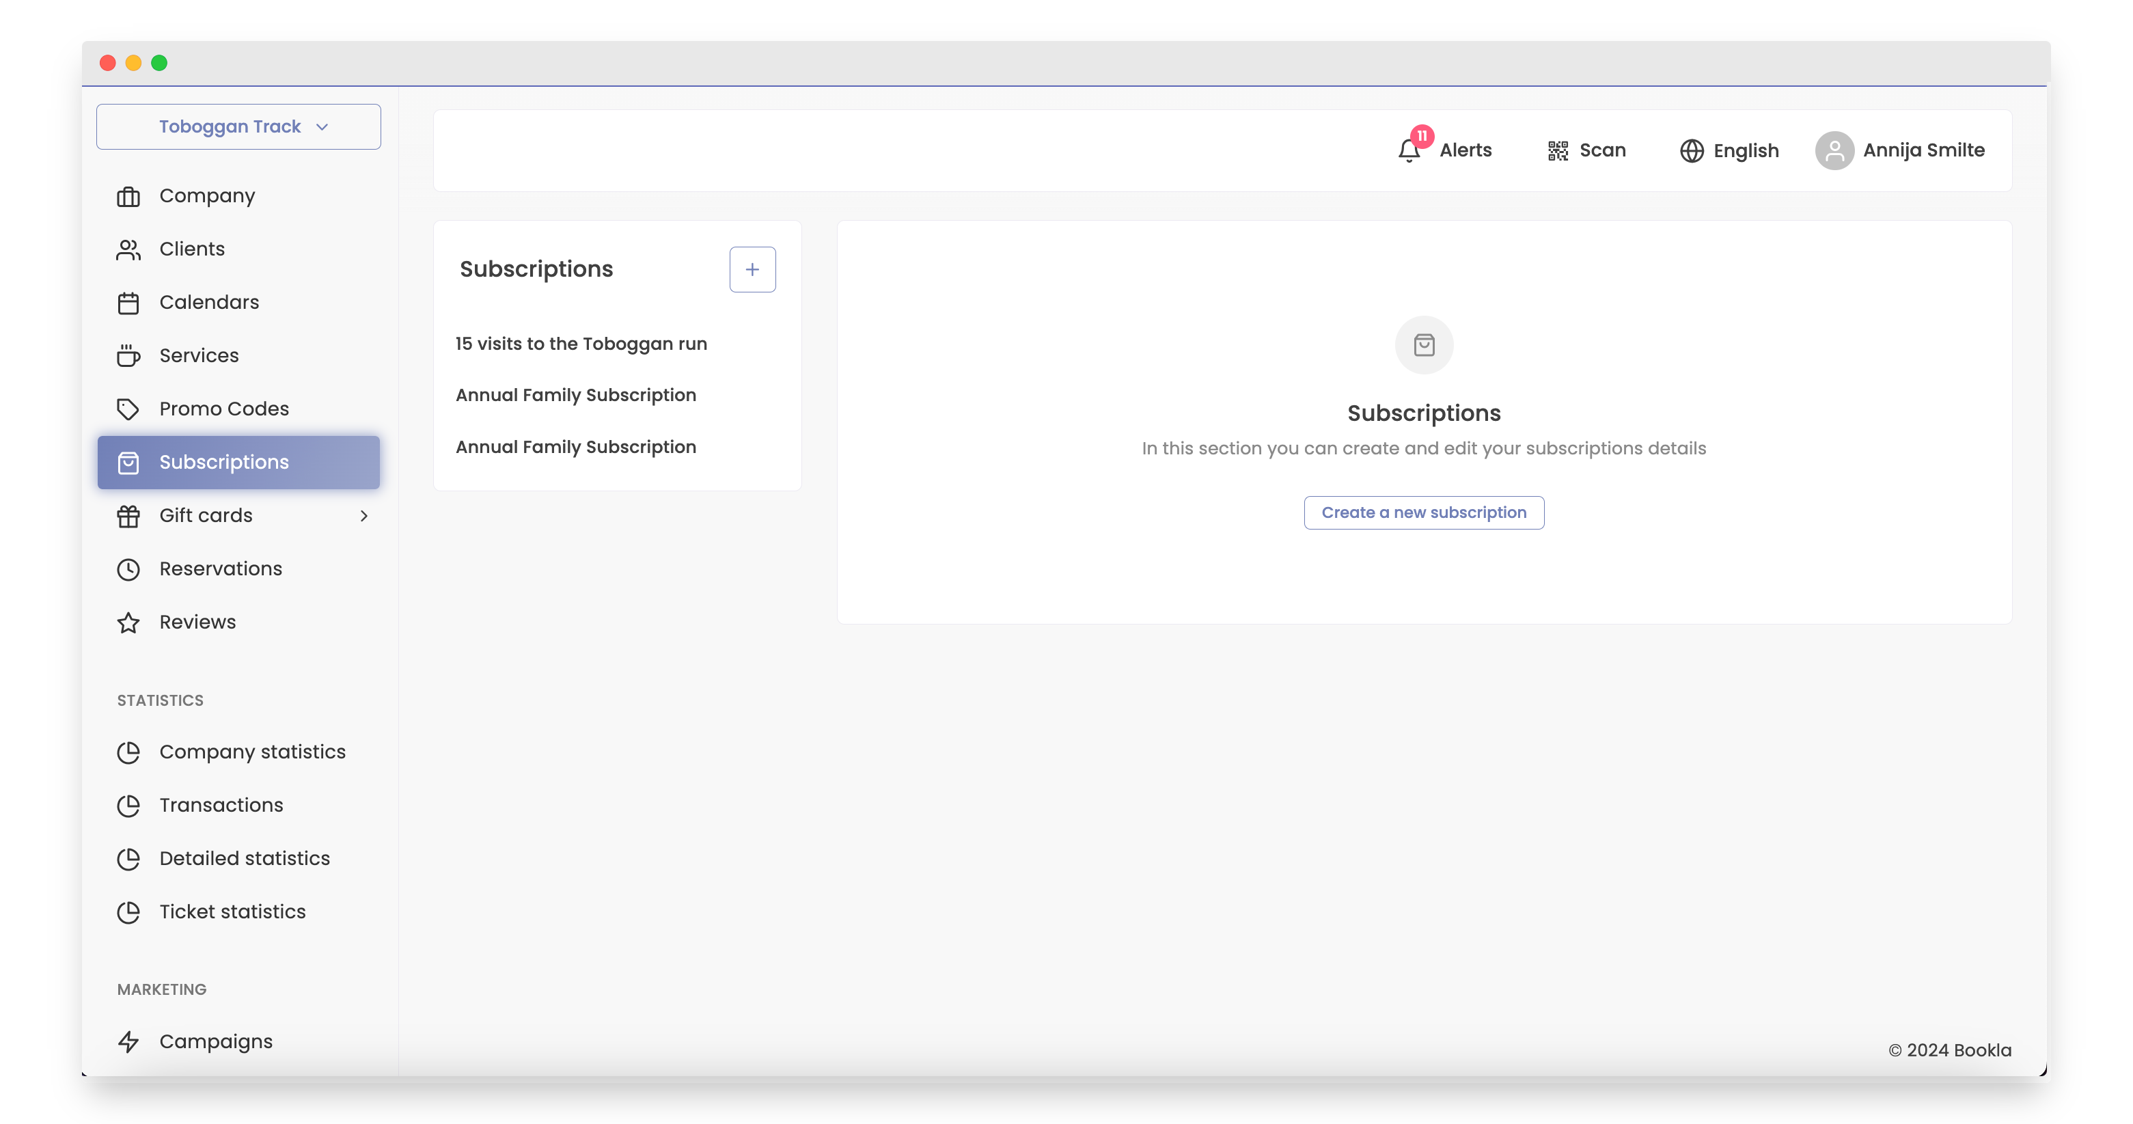Click the Services cup icon
This screenshot has width=2133, height=1124.
pos(128,355)
